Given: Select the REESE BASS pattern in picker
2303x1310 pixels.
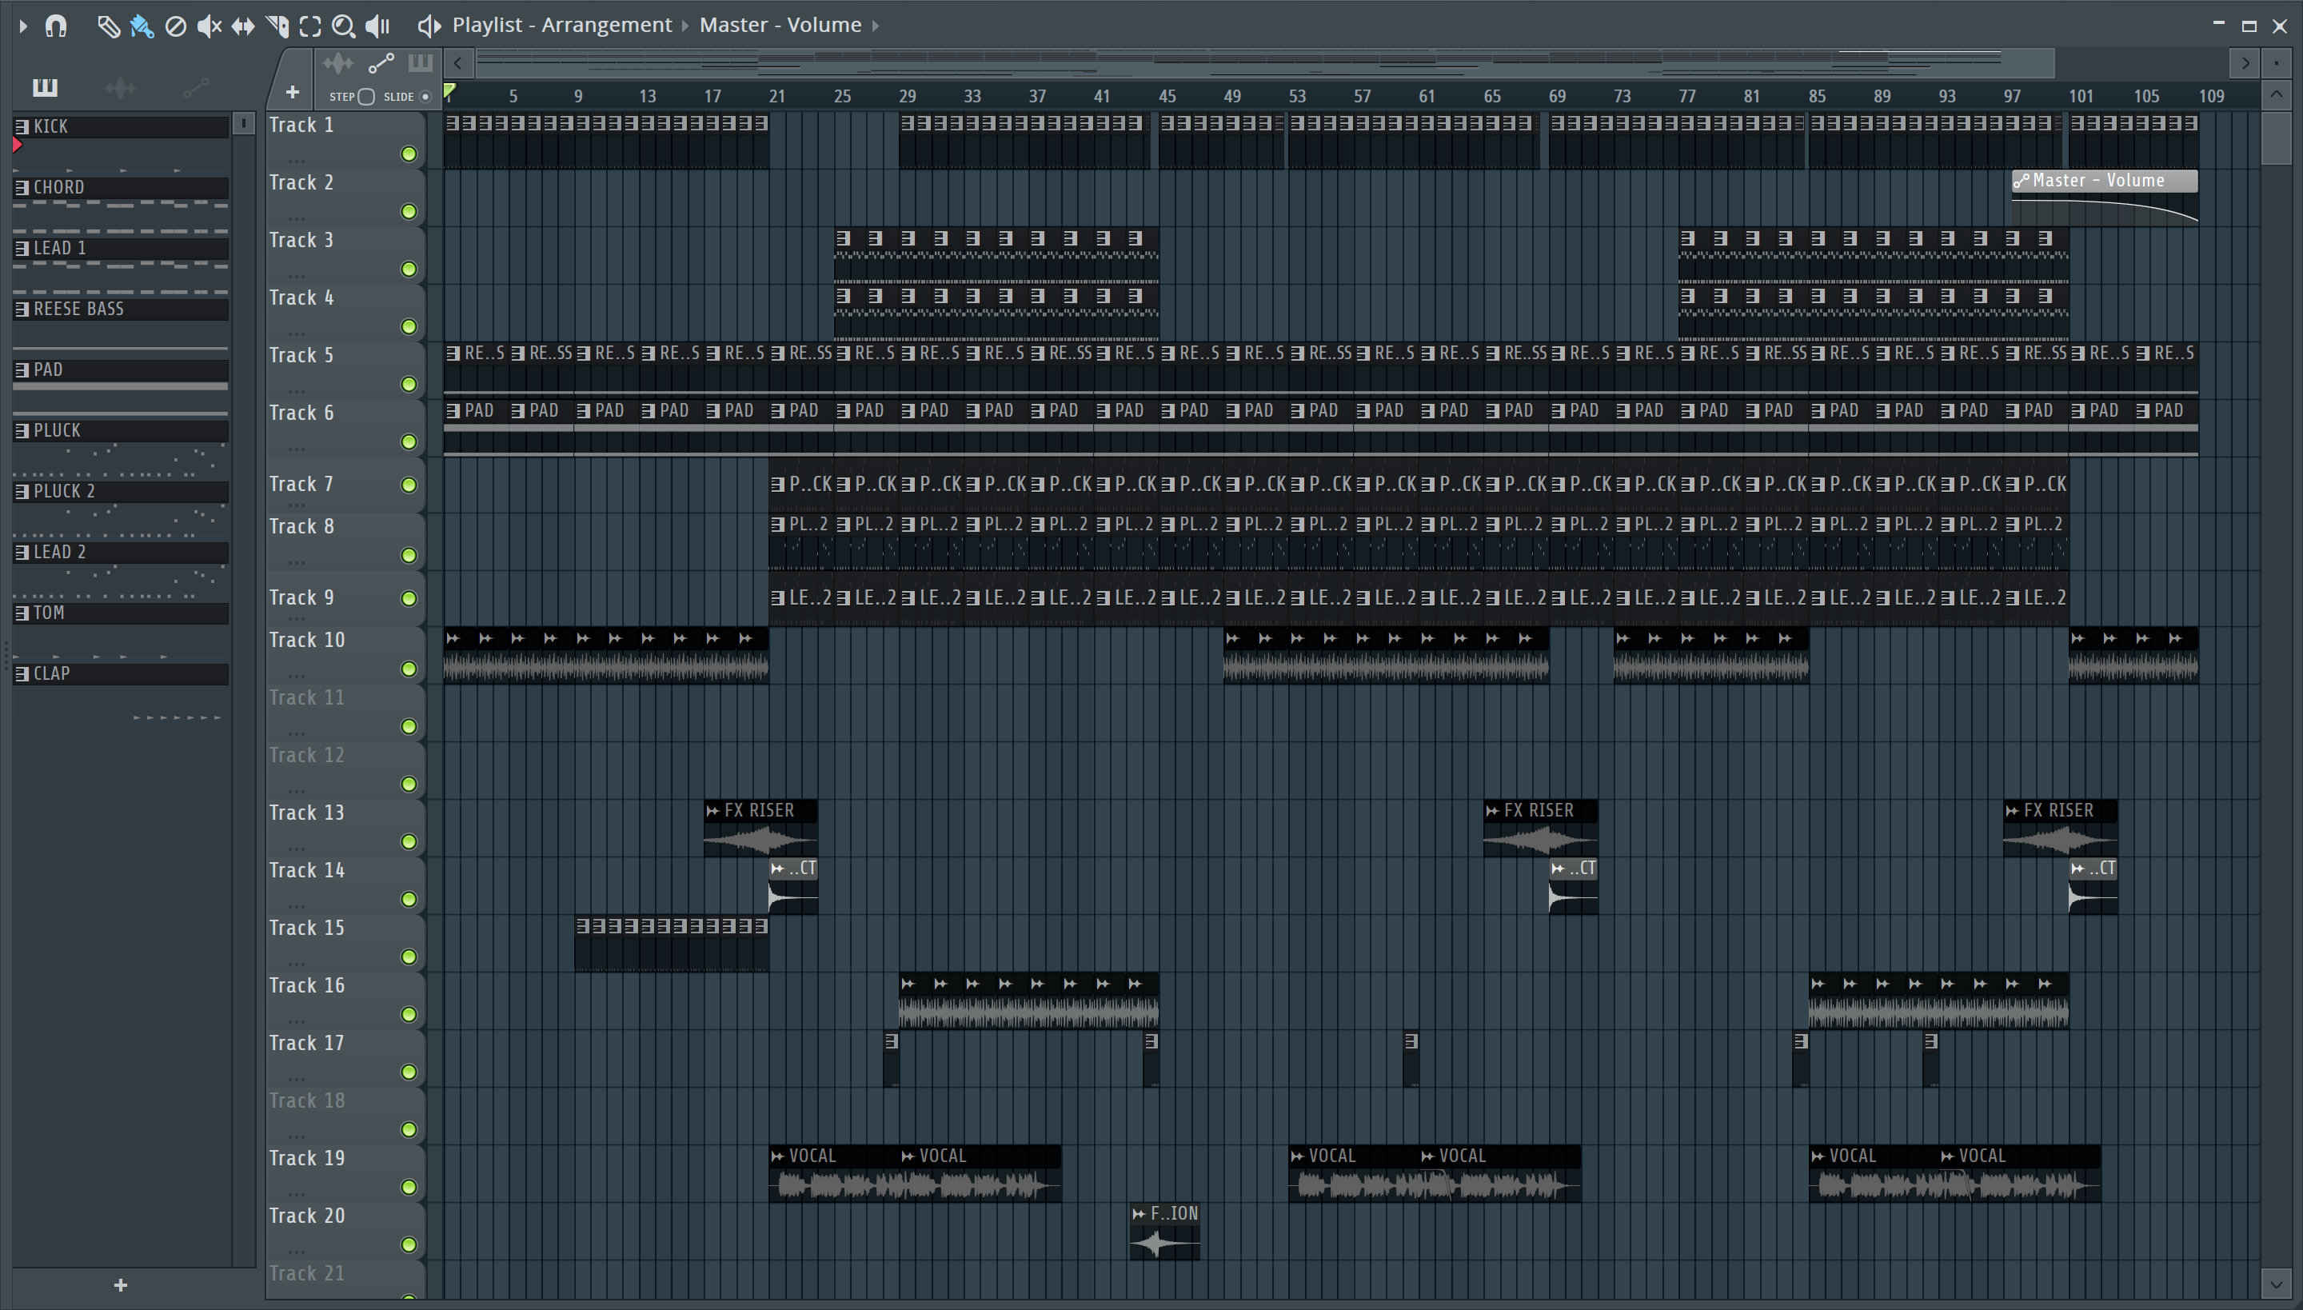Looking at the screenshot, I should point(121,309).
